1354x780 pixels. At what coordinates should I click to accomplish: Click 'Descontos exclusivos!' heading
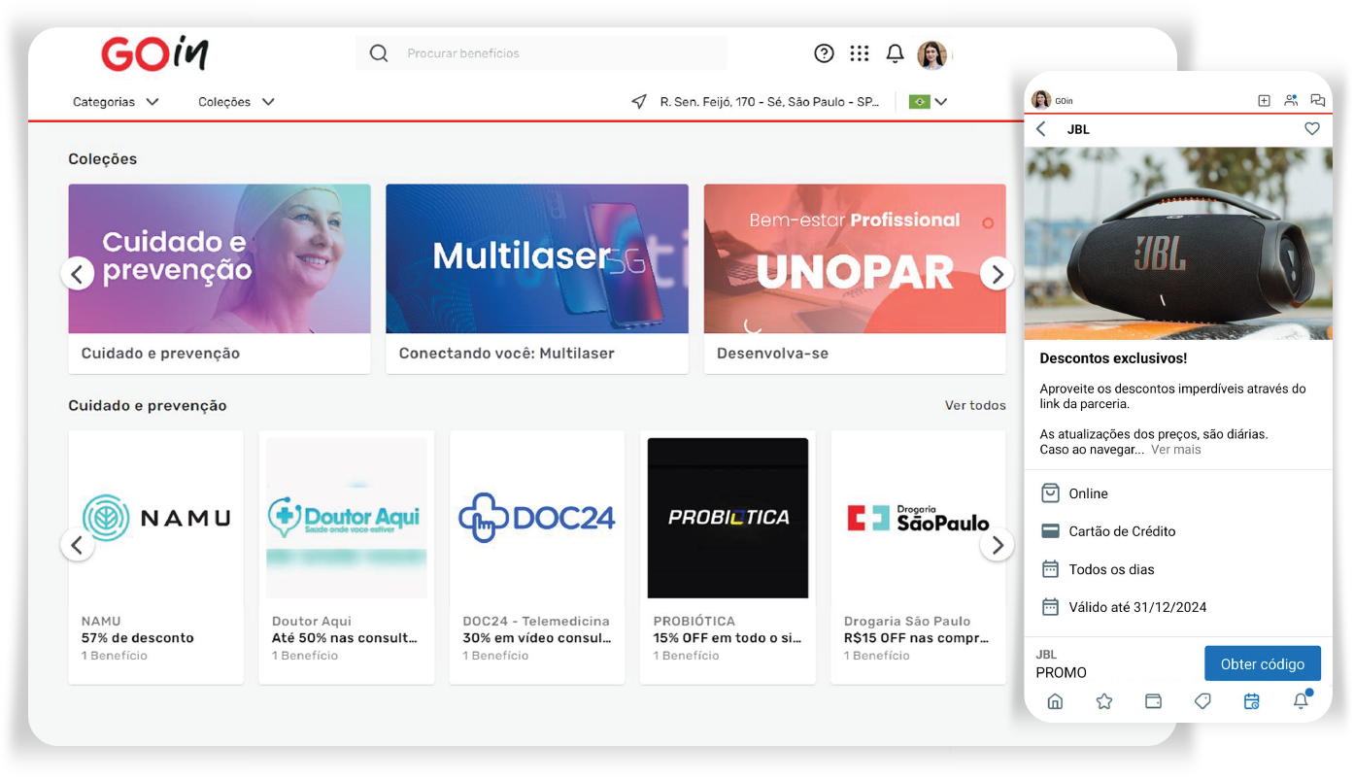coord(1113,358)
